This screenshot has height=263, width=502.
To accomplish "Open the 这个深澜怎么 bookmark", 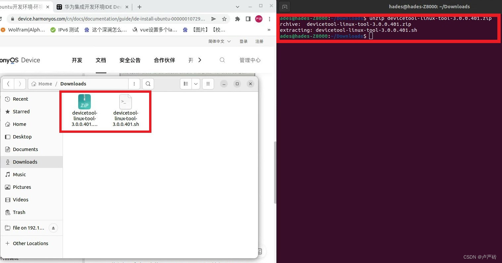I will [x=105, y=30].
